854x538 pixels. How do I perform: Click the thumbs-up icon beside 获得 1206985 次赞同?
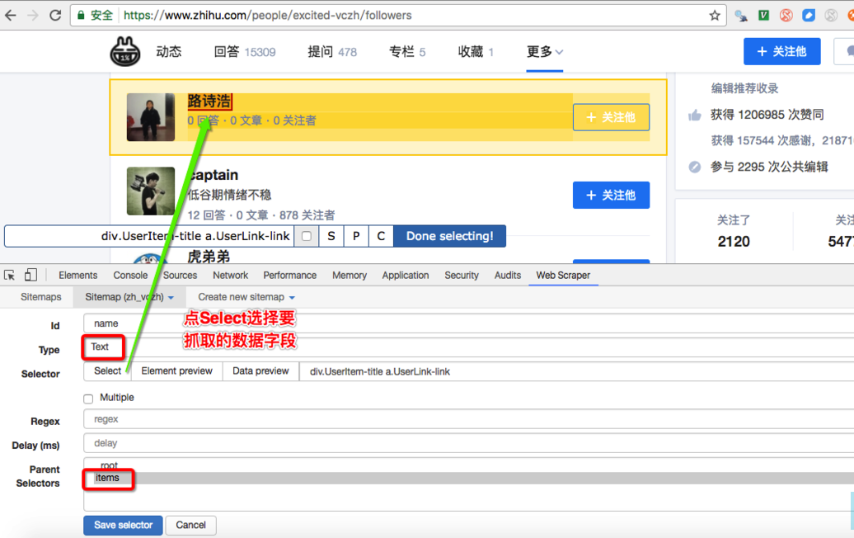[x=695, y=116]
